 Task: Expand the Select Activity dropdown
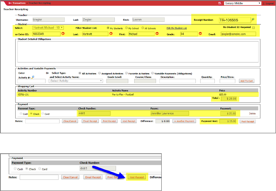tap(76, 81)
